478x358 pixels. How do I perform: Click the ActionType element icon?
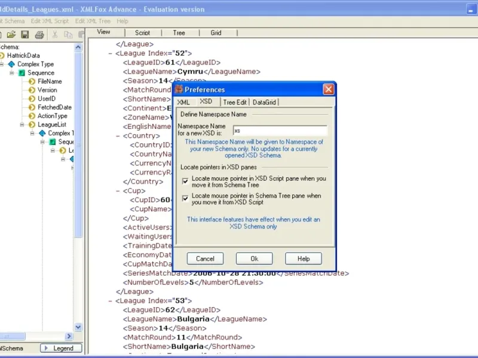(x=32, y=116)
